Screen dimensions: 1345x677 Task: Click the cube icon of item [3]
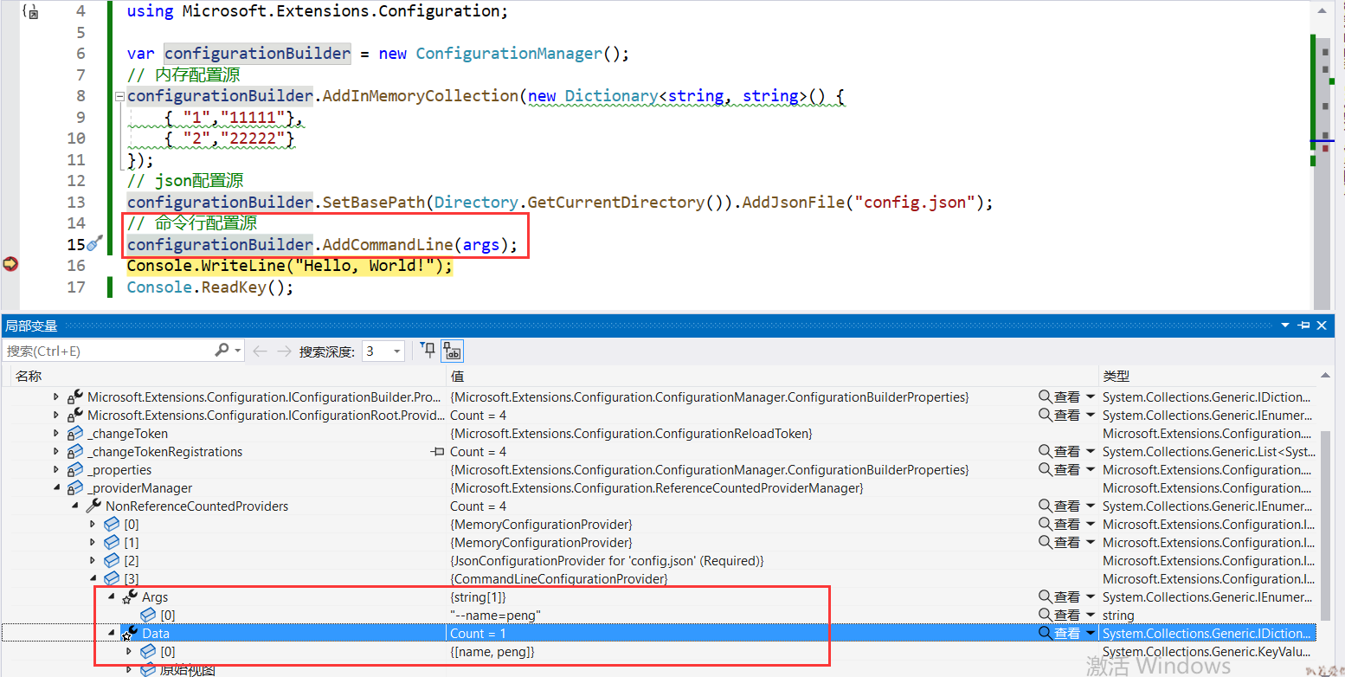pos(112,578)
